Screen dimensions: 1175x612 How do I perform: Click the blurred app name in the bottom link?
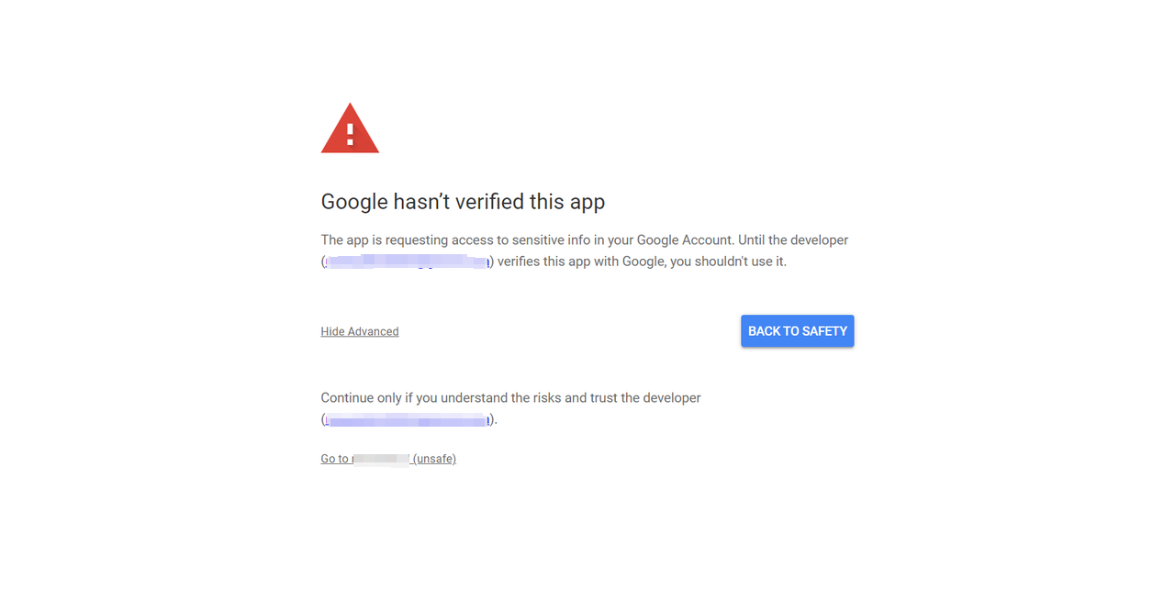pyautogui.click(x=380, y=459)
